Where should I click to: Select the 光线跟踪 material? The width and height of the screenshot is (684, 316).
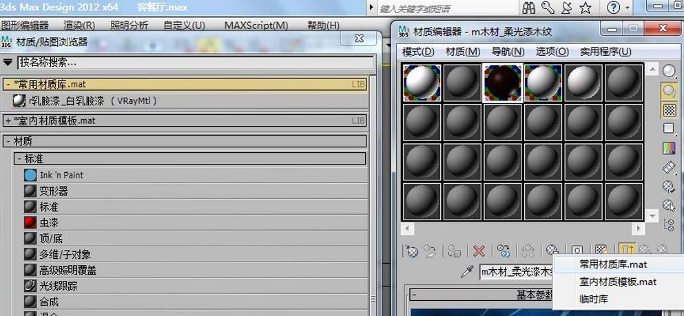(196, 286)
